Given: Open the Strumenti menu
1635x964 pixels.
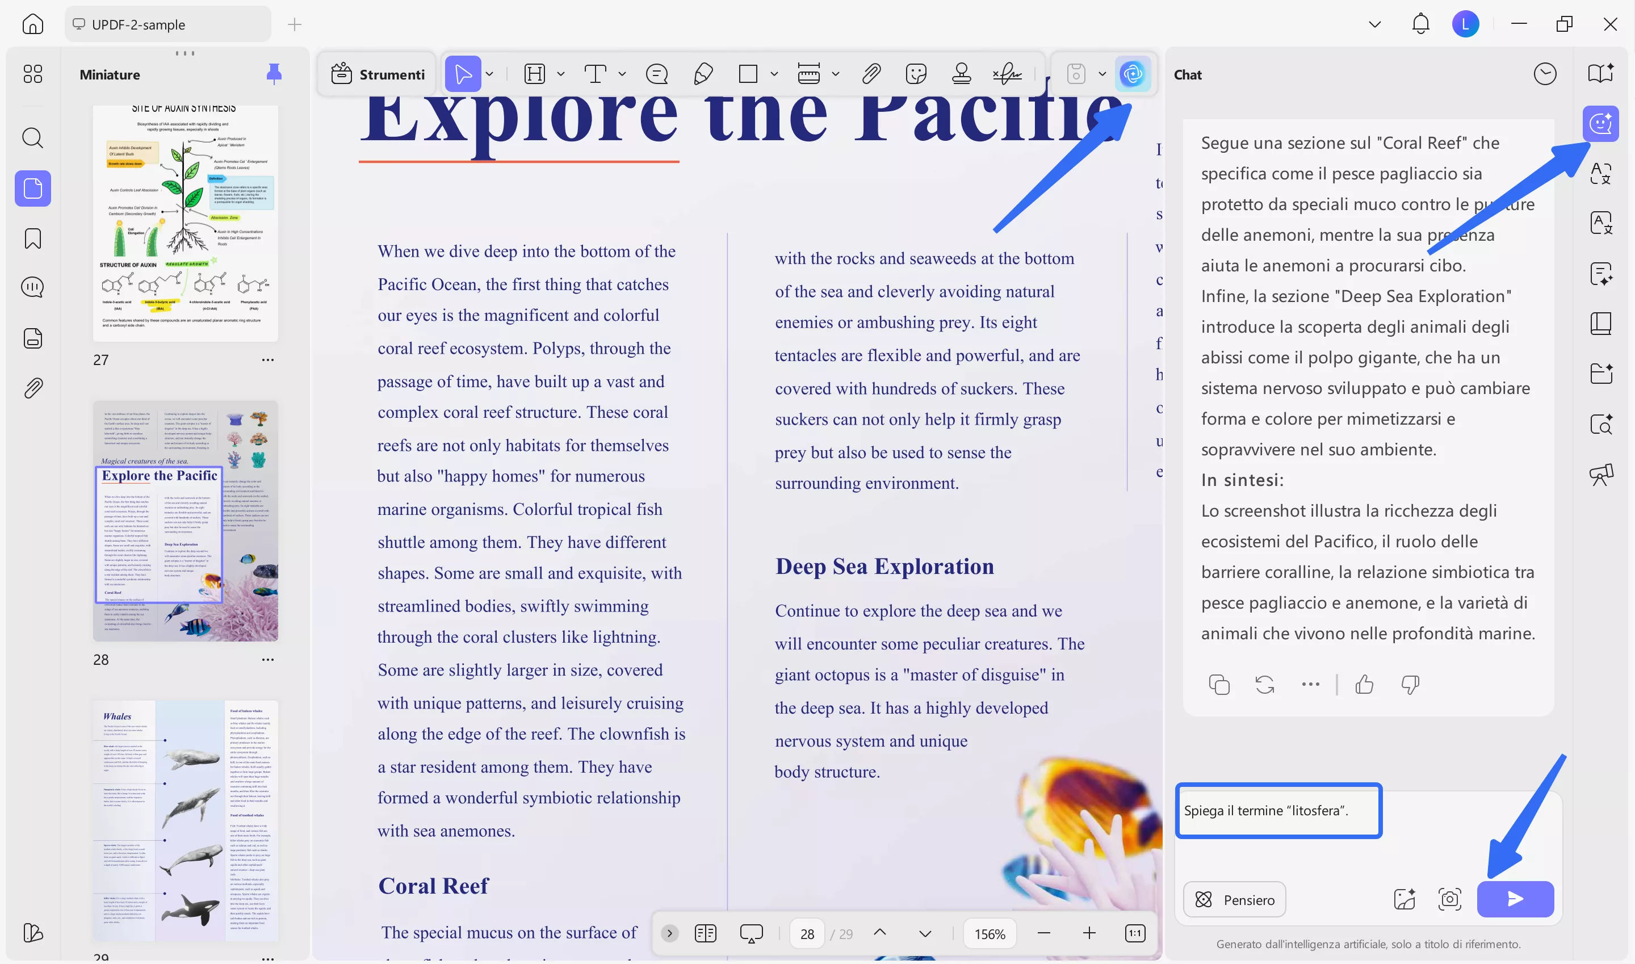Looking at the screenshot, I should pyautogui.click(x=377, y=73).
